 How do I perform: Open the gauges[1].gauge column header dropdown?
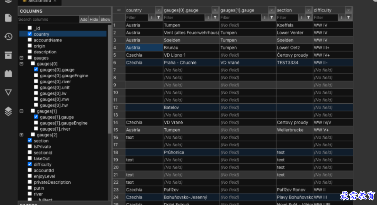click(x=272, y=10)
